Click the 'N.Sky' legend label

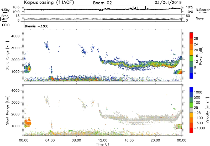[x=5, y=10]
